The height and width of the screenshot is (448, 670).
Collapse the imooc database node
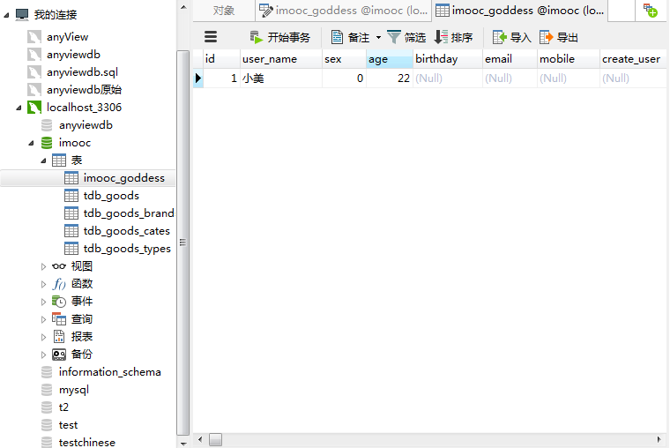31,143
